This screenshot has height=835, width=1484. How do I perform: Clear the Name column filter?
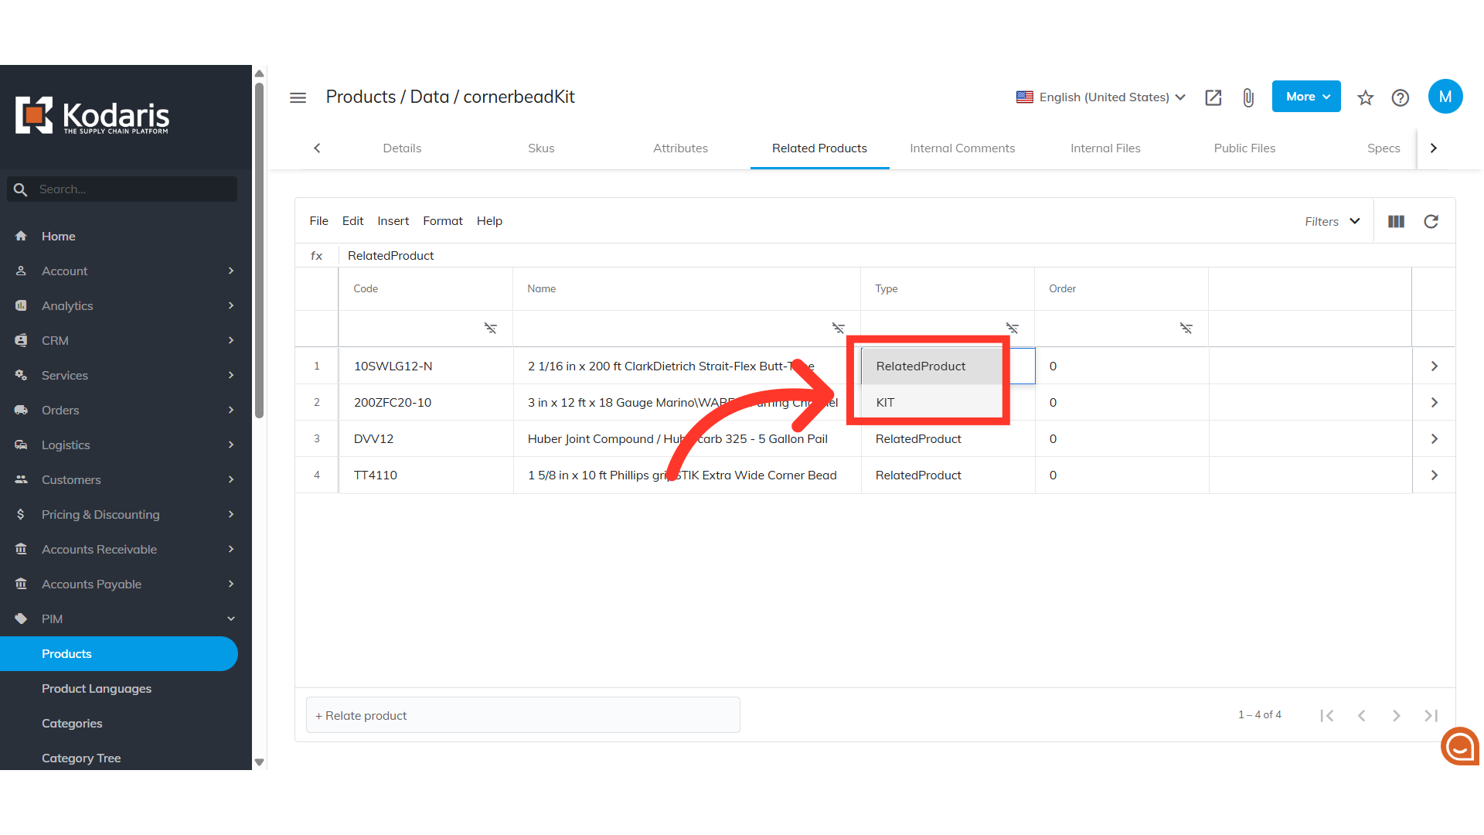click(838, 329)
